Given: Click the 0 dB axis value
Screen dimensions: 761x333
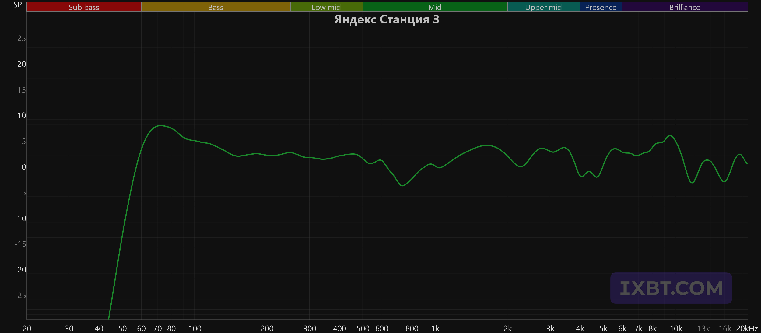Looking at the screenshot, I should coord(24,167).
